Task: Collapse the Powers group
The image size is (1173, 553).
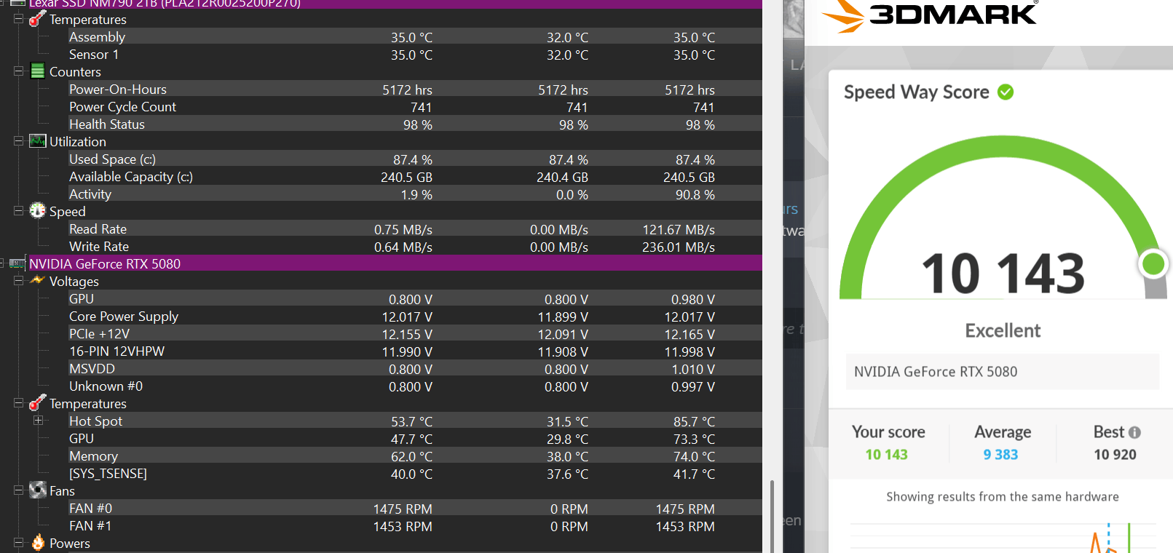Action: tap(19, 543)
